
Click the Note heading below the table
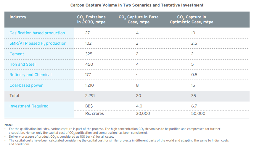(9, 125)
